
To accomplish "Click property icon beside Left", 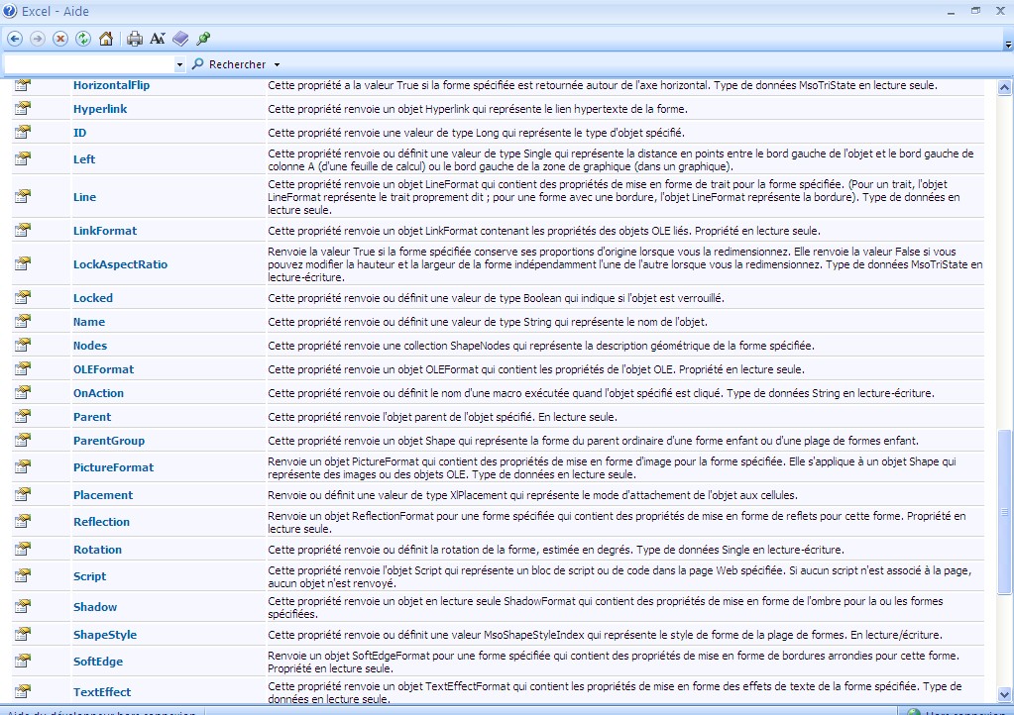I will [23, 158].
